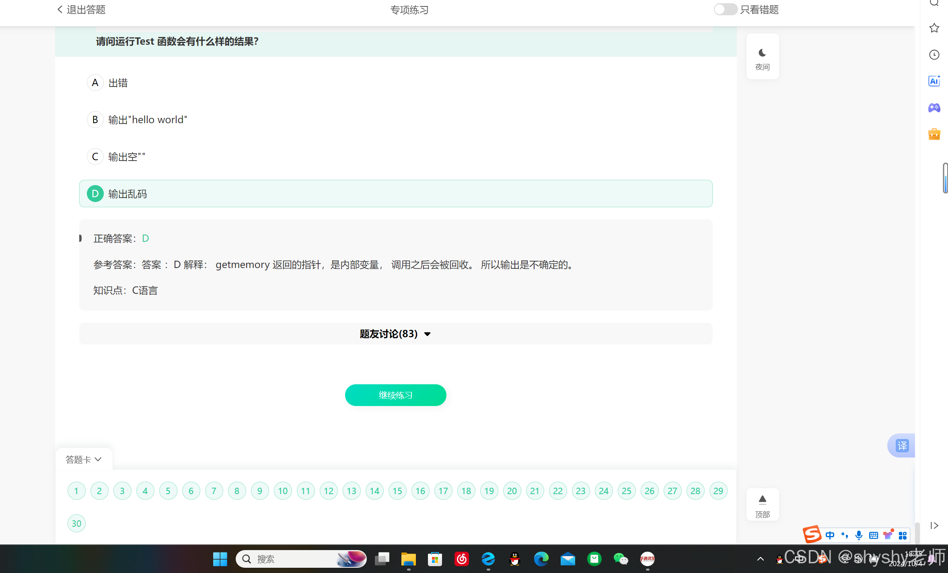Open the AI assistant sidebar icon
The height and width of the screenshot is (573, 948).
934,81
